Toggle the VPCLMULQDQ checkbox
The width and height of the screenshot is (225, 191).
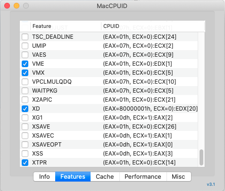pyautogui.click(x=25, y=82)
